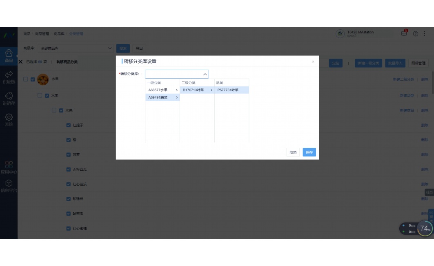Open the message notifications icon with badge
Viewport: 434px width, 266px height.
coord(404,34)
